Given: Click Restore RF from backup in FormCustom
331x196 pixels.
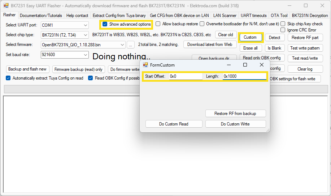Looking at the screenshot, I should pyautogui.click(x=235, y=113).
